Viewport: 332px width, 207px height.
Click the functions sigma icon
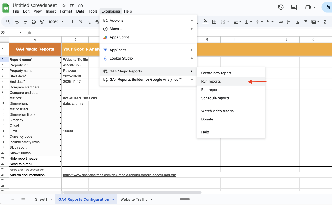coord(325,22)
